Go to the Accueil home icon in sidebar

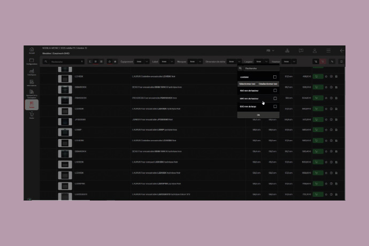click(x=32, y=50)
